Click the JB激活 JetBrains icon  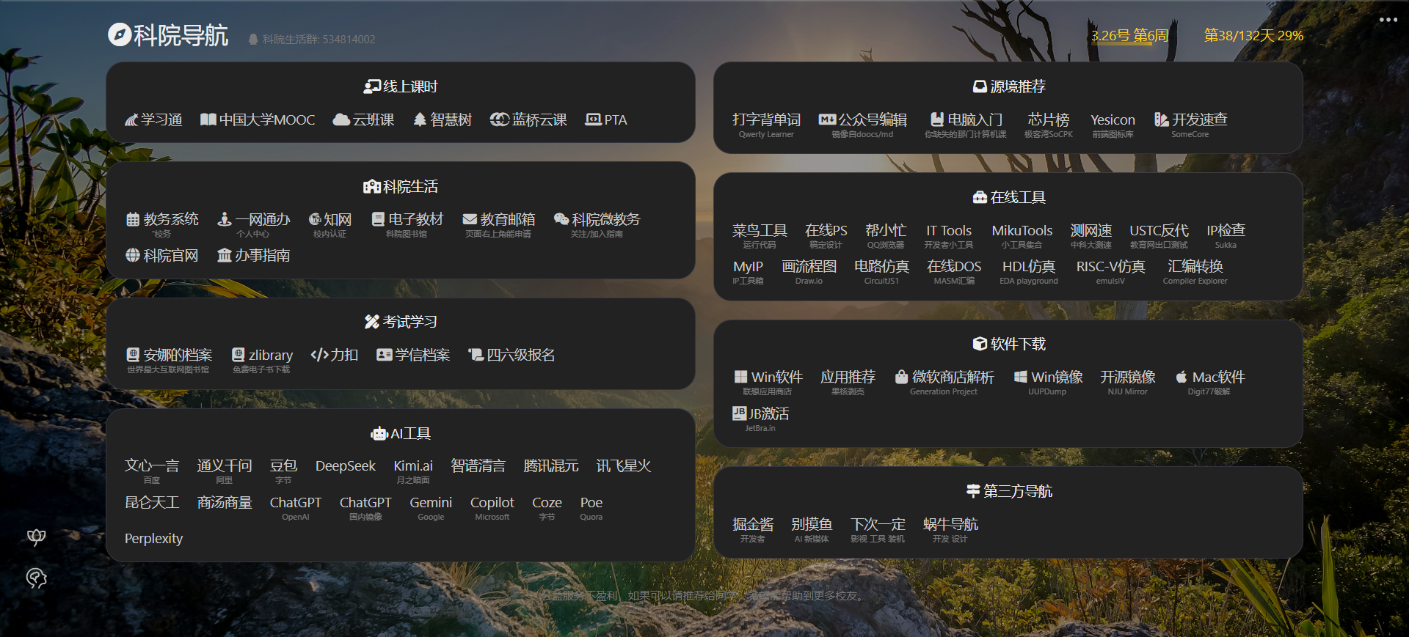pos(740,413)
